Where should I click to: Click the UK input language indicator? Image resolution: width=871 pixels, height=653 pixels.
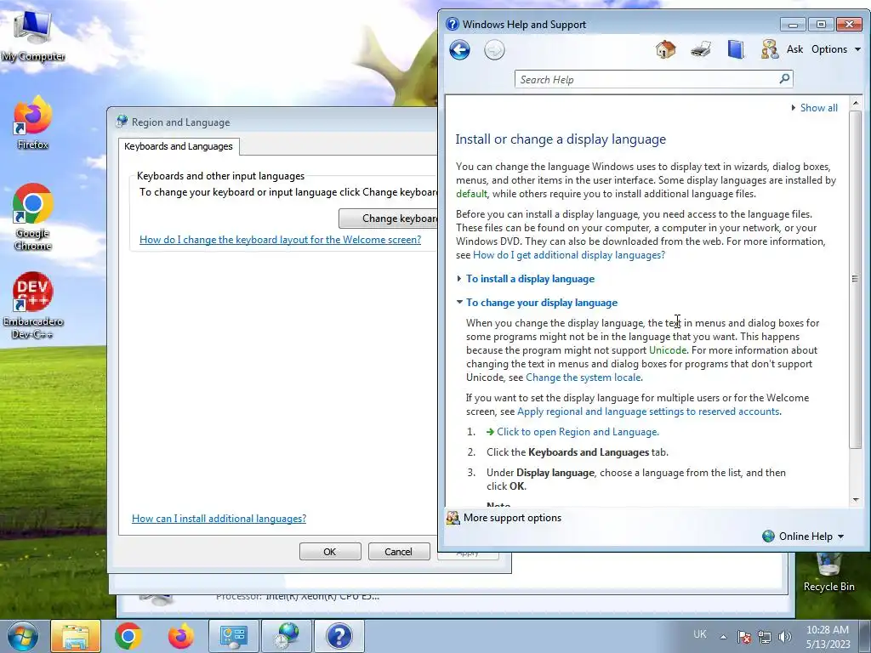coord(700,634)
